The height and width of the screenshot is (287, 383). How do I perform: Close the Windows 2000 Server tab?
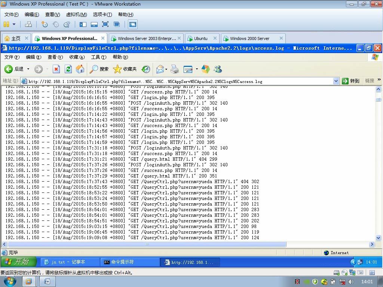281,38
